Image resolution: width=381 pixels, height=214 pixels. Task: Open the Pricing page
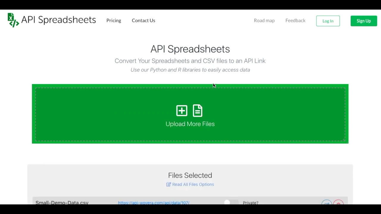(x=114, y=21)
